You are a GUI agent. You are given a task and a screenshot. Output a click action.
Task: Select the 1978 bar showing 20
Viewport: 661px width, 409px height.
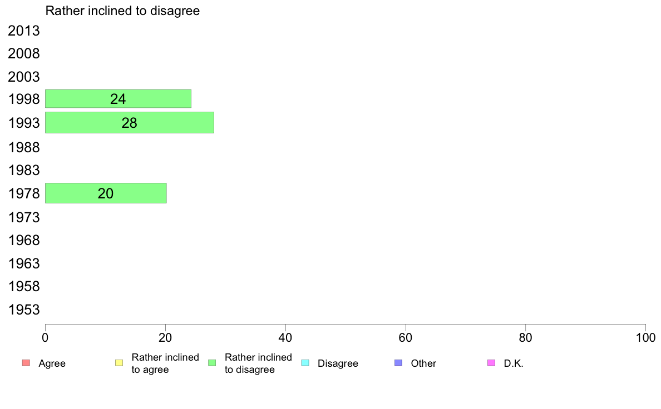click(106, 193)
